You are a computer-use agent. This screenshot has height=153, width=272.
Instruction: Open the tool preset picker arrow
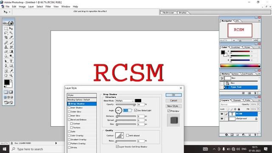(9, 12)
